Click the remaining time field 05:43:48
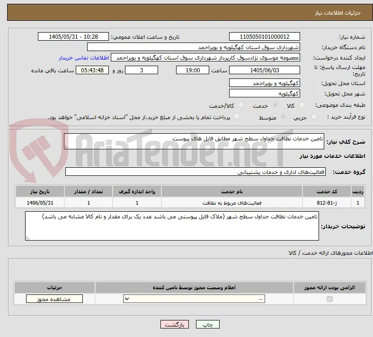This screenshot has height=337, width=373. (92, 70)
